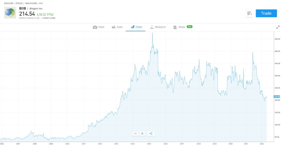Switch to the Feed tab

click(98, 27)
